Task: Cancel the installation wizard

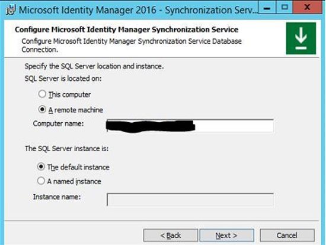Action: [x=287, y=236]
